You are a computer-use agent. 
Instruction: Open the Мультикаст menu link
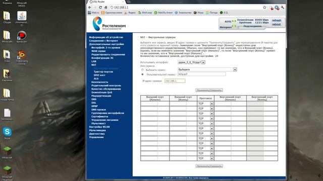click(98, 123)
